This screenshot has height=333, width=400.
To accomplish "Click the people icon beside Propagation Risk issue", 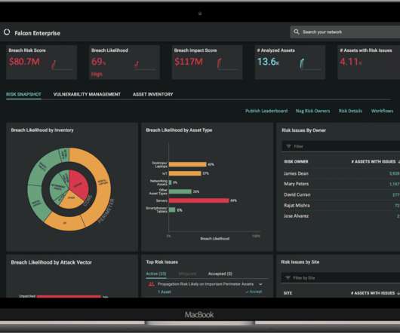I will click(x=151, y=284).
